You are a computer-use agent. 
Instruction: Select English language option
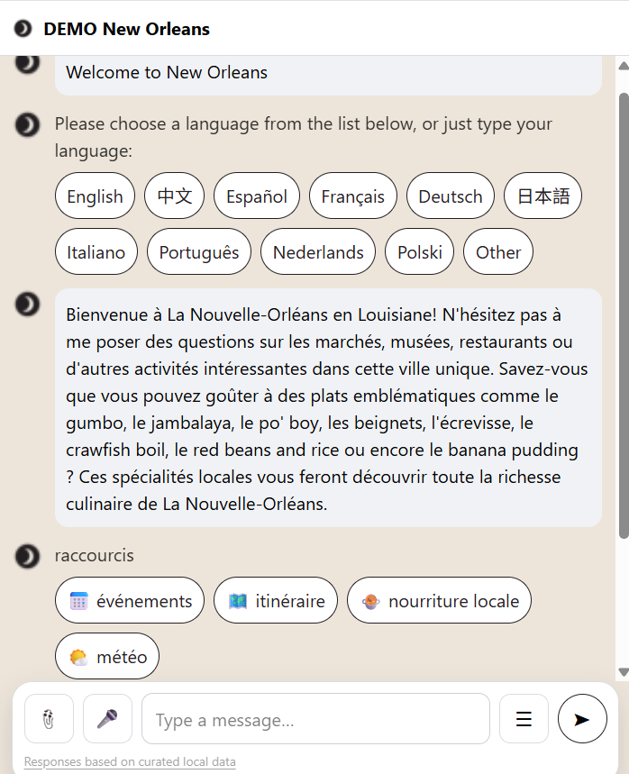tap(95, 196)
